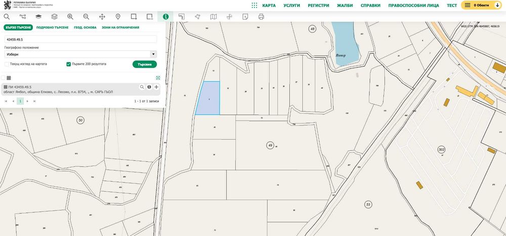
Task: Zoom in on the map
Action: pos(70,17)
